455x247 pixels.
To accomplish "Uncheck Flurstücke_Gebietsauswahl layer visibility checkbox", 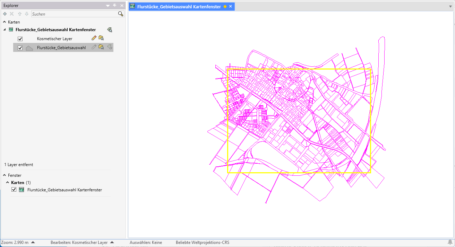I will pyautogui.click(x=20, y=48).
